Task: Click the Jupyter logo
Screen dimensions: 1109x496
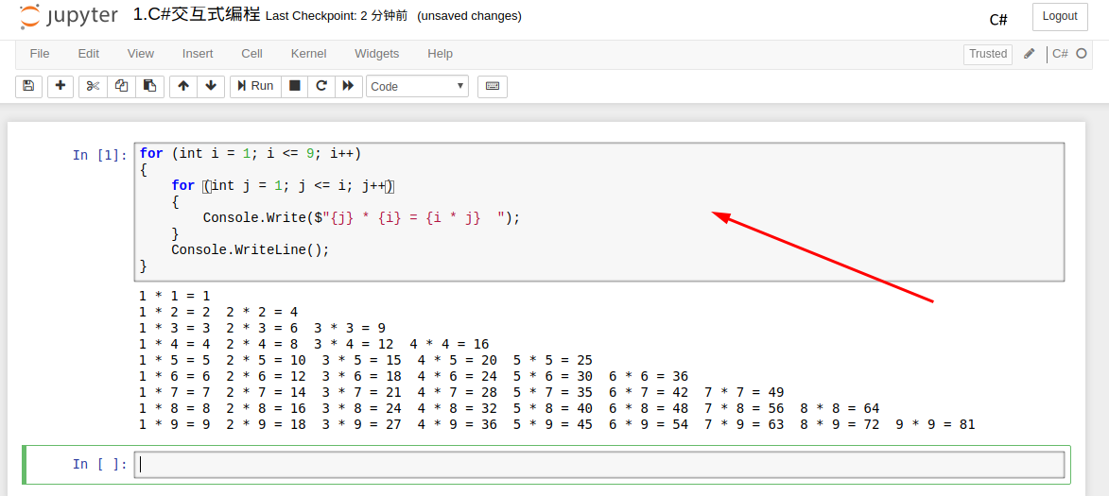Action: [69, 17]
